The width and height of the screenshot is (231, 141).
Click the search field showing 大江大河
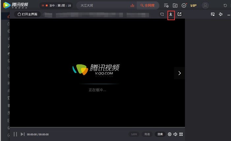102,6
